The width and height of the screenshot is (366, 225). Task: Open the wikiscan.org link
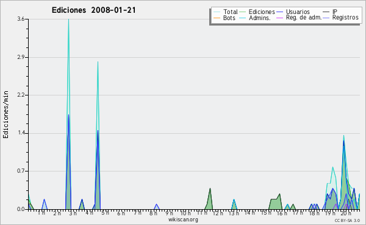183,220
